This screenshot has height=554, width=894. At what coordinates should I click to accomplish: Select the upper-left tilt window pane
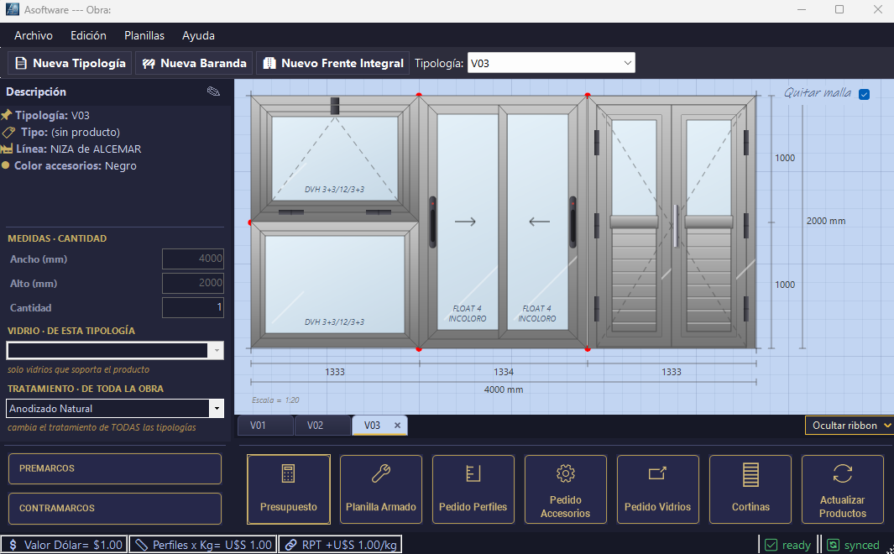[x=335, y=158]
